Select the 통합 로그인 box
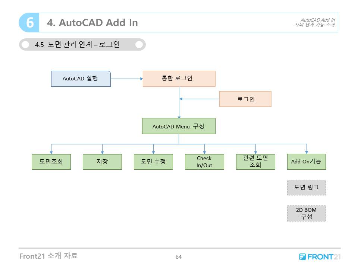The height and width of the screenshot is (268, 358). (x=179, y=79)
